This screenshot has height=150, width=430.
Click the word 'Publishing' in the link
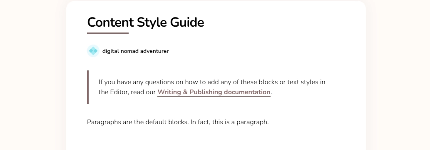coord(206,92)
